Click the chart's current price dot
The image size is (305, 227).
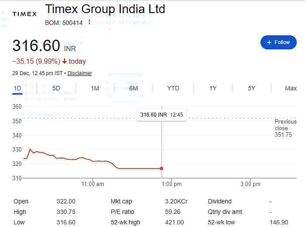click(x=161, y=169)
